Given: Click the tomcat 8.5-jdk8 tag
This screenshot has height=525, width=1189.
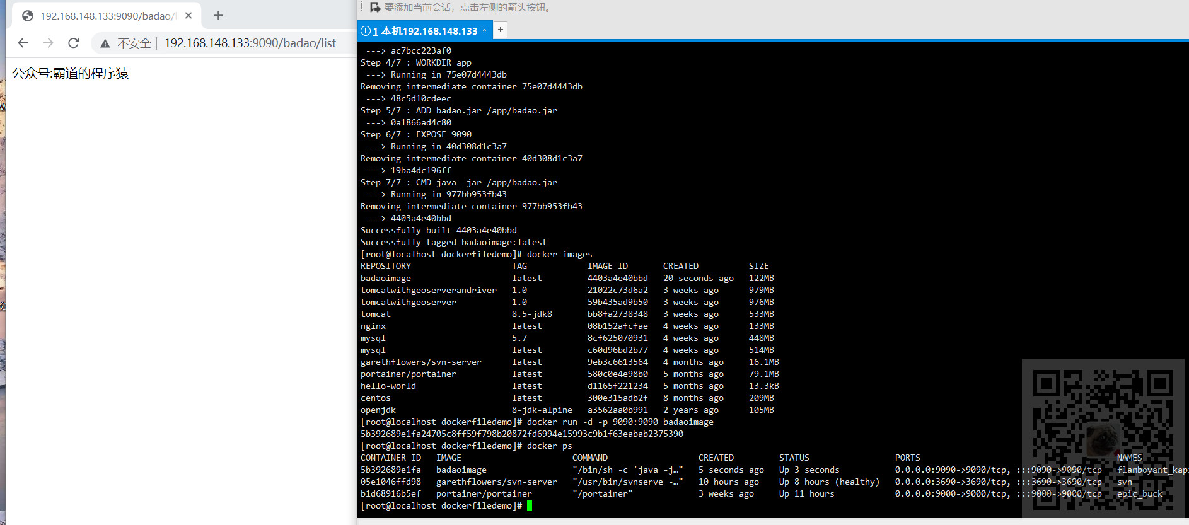Looking at the screenshot, I should click(x=532, y=314).
